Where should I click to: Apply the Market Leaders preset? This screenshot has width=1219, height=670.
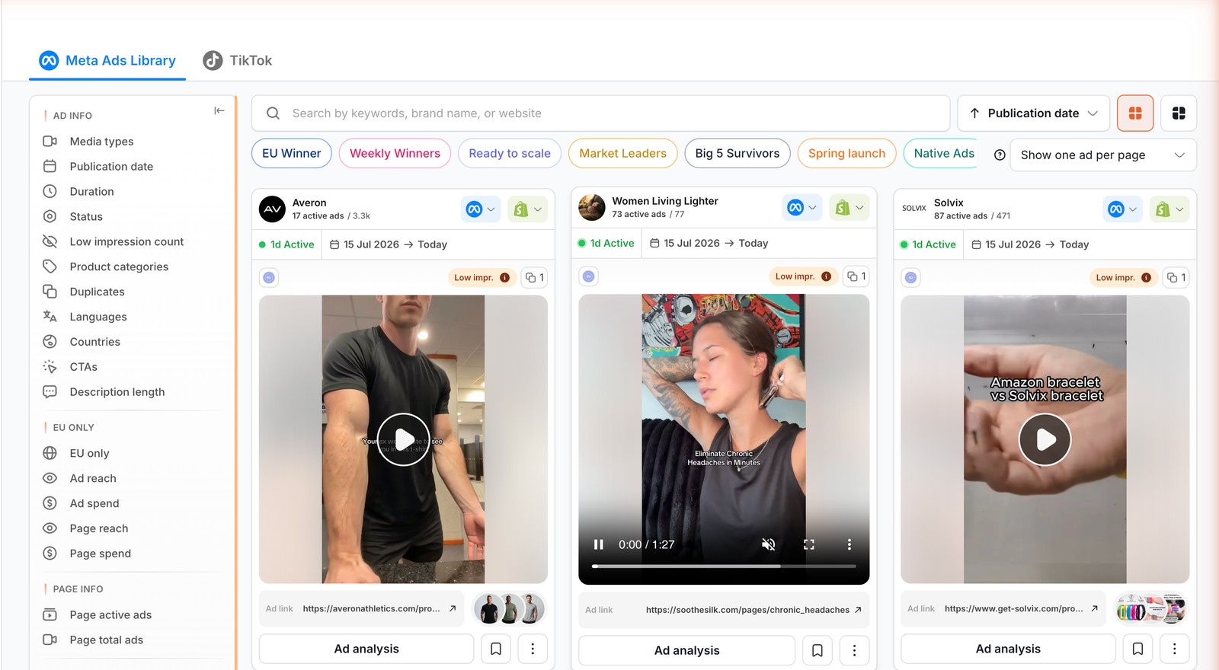coord(622,153)
